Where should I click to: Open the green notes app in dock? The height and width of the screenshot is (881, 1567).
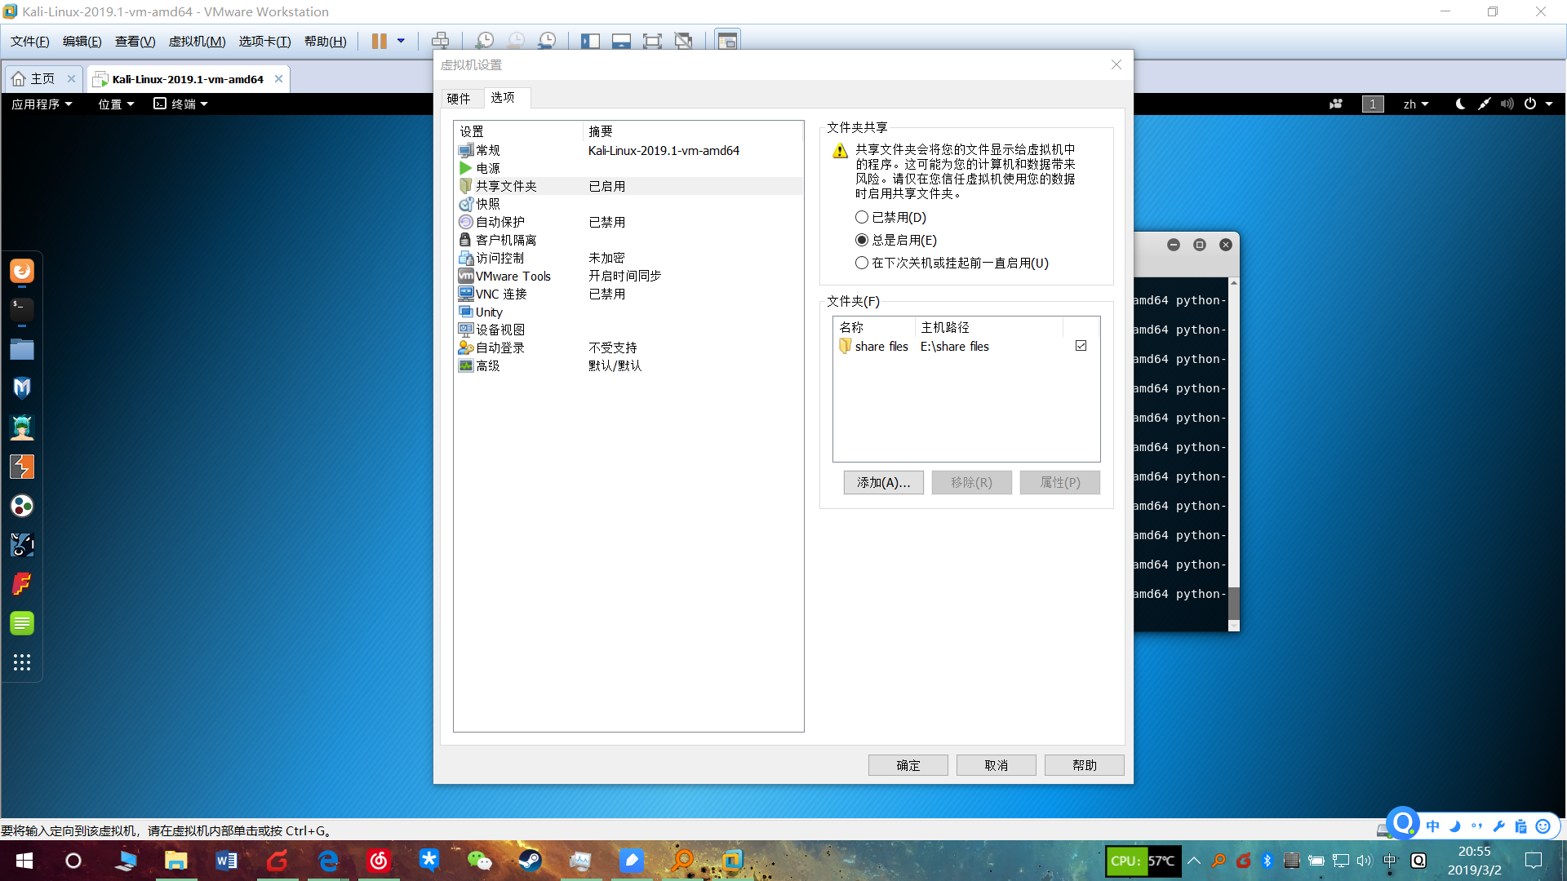click(22, 623)
